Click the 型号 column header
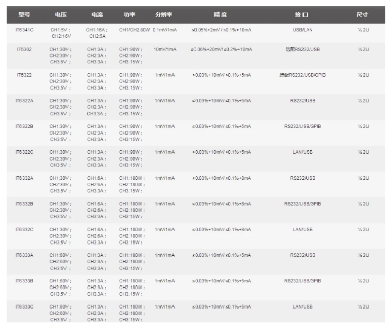 point(25,15)
